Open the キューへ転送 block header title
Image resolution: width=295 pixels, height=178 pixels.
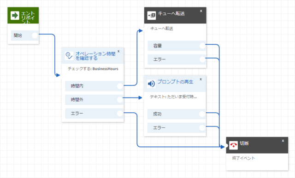pyautogui.click(x=171, y=13)
